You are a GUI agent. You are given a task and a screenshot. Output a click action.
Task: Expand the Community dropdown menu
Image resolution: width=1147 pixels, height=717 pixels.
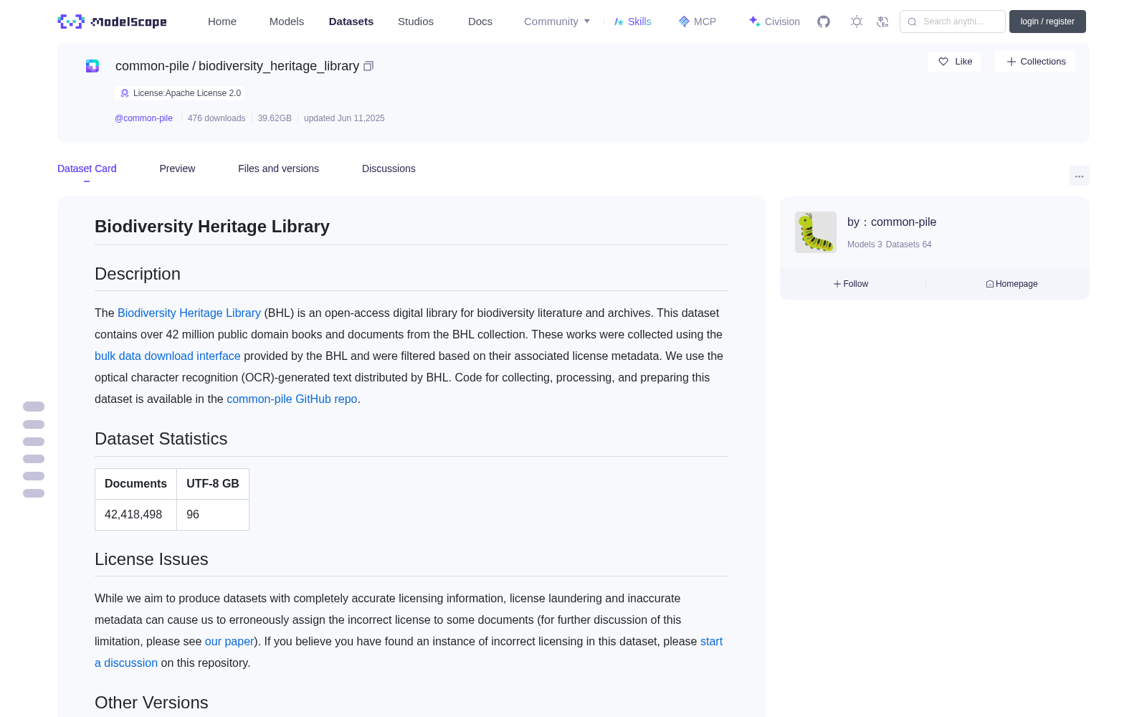[x=557, y=22]
